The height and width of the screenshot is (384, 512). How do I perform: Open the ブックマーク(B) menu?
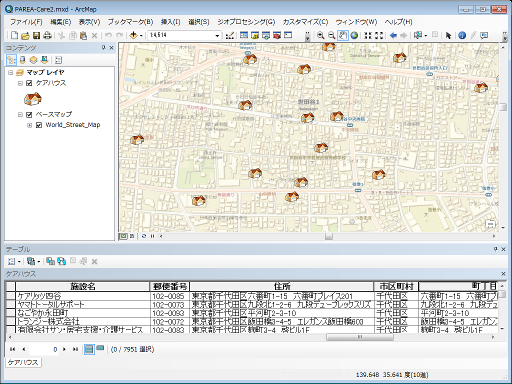pos(130,22)
